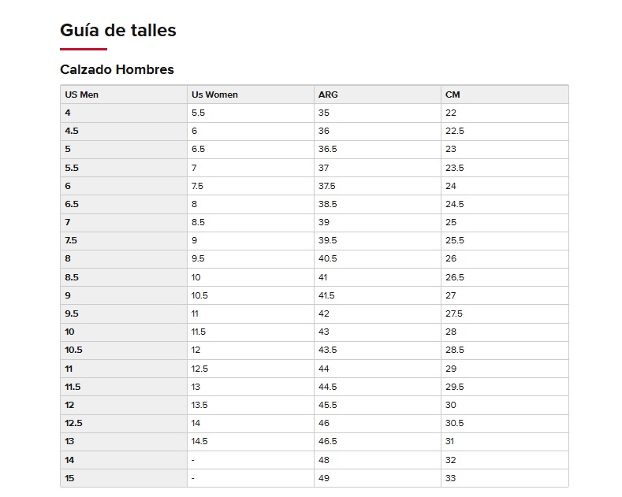This screenshot has width=622, height=497.
Task: Select the 23.5 CM cell
Action: [x=455, y=168]
